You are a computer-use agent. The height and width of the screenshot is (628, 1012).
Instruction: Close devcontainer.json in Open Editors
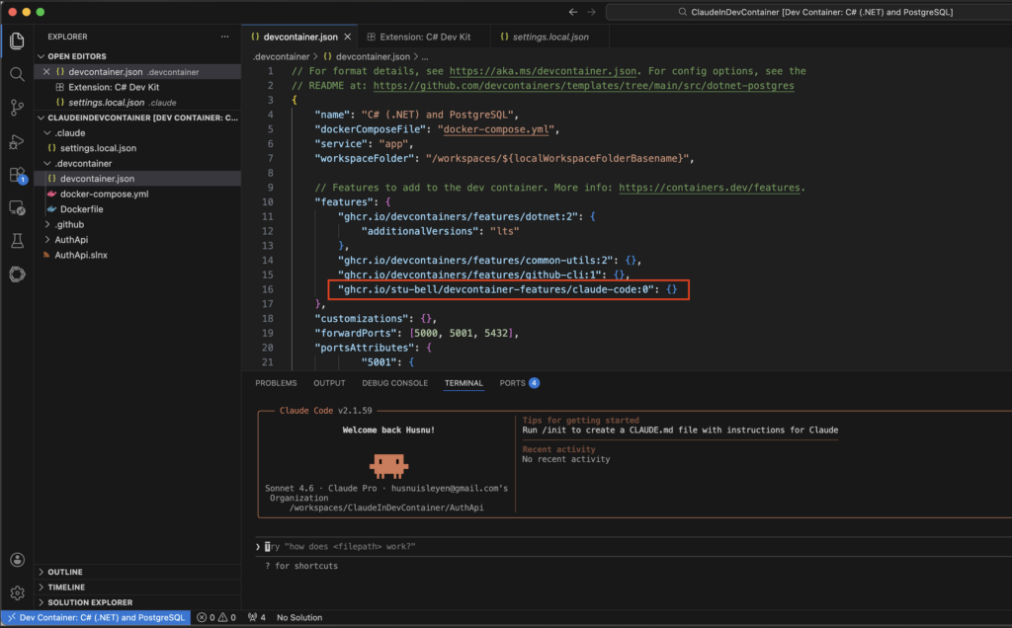pos(45,72)
